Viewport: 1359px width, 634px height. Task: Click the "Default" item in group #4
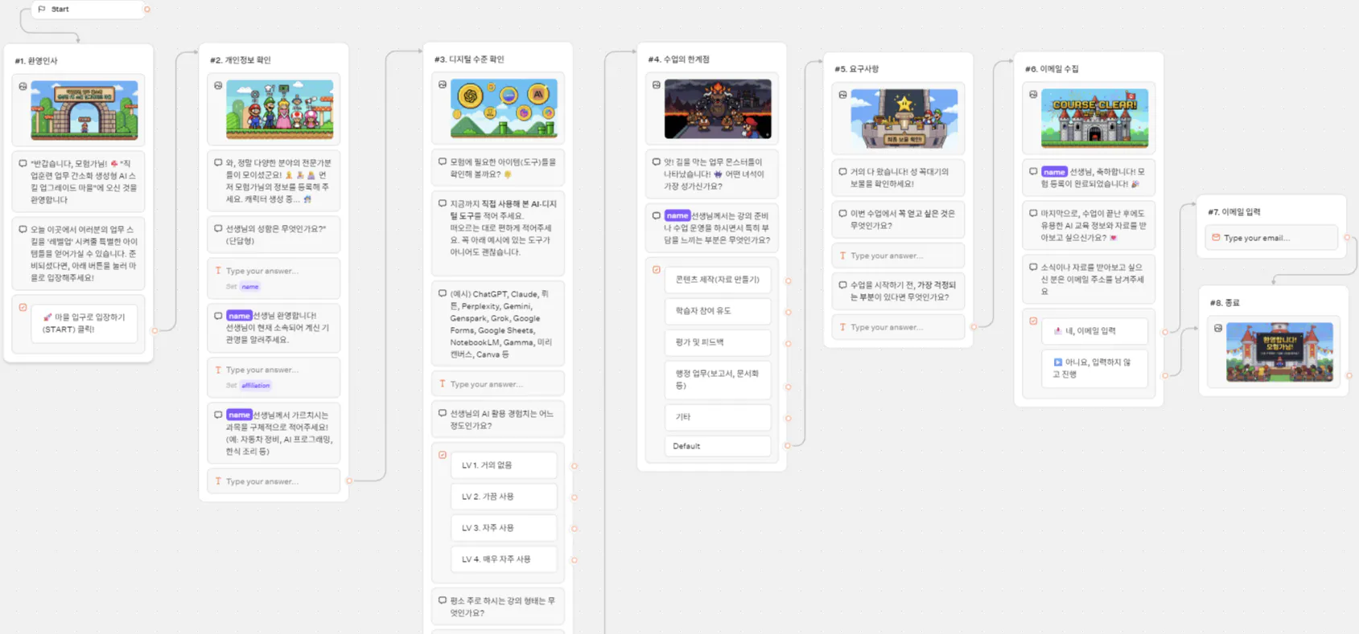tap(718, 446)
